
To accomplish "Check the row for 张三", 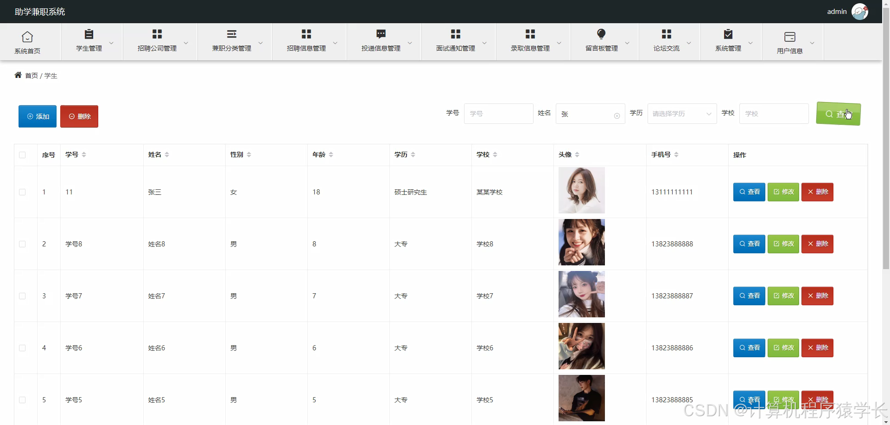I will click(22, 192).
